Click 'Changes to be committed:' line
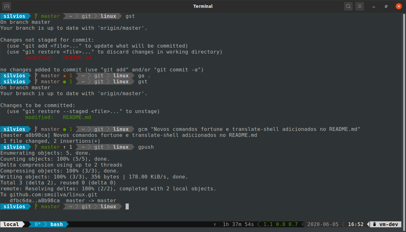This screenshot has width=406, height=232. click(38, 106)
